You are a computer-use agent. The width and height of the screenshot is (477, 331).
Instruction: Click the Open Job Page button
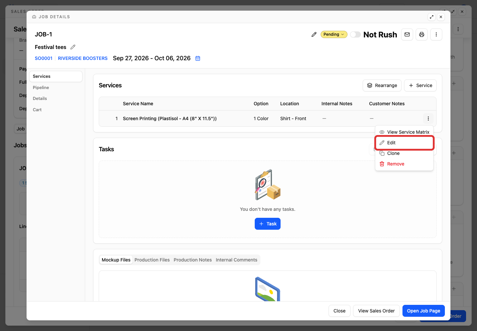pos(424,311)
